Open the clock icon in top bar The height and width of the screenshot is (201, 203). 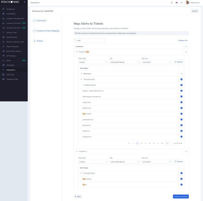172,2
